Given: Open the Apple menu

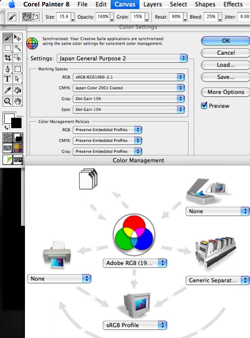Looking at the screenshot, I should tap(12, 4).
